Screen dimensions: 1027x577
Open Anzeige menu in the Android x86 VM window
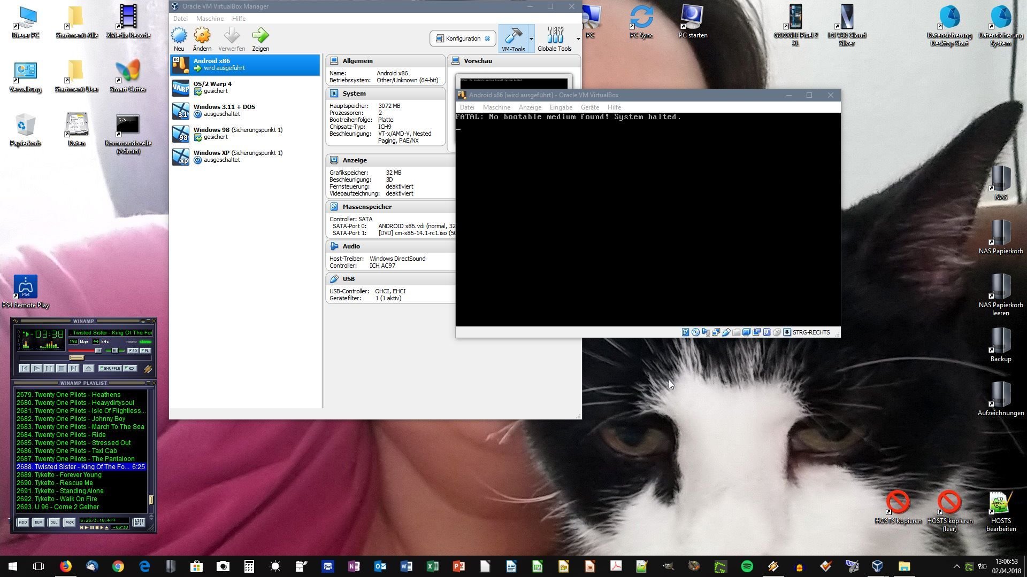click(x=530, y=107)
